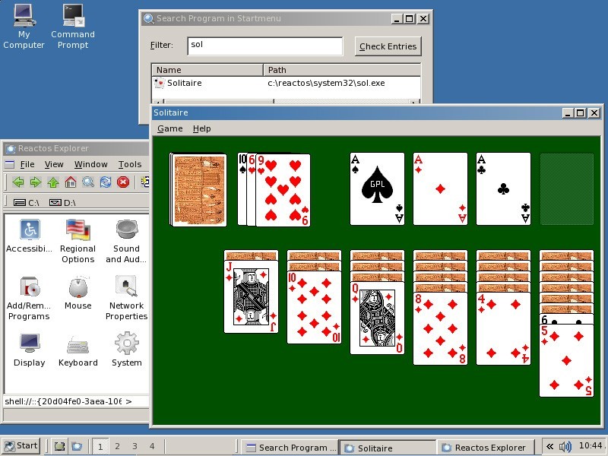Click the Check Entries button
The width and height of the screenshot is (608, 456).
click(388, 46)
